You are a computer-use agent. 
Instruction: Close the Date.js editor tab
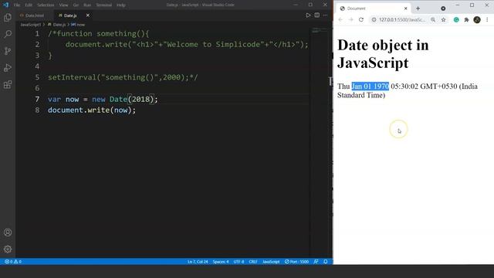(x=88, y=15)
